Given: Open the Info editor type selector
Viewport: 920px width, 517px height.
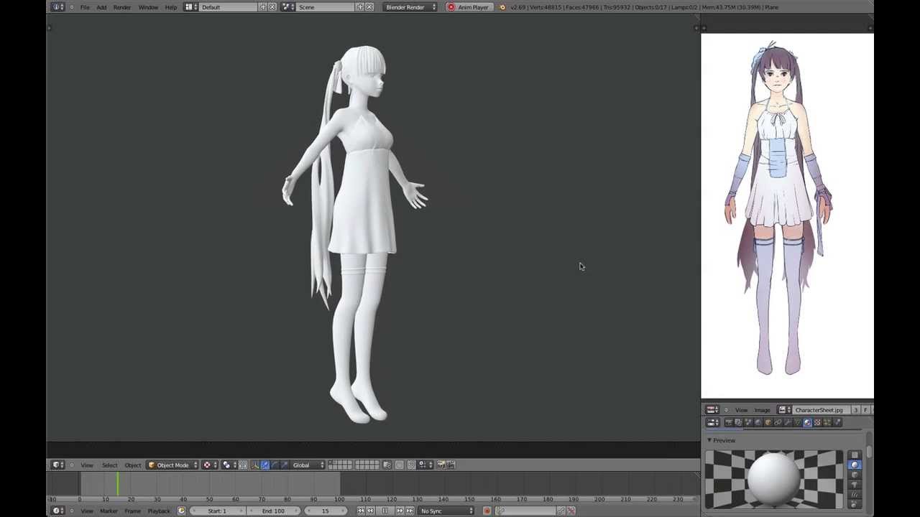Looking at the screenshot, I should pos(58,7).
